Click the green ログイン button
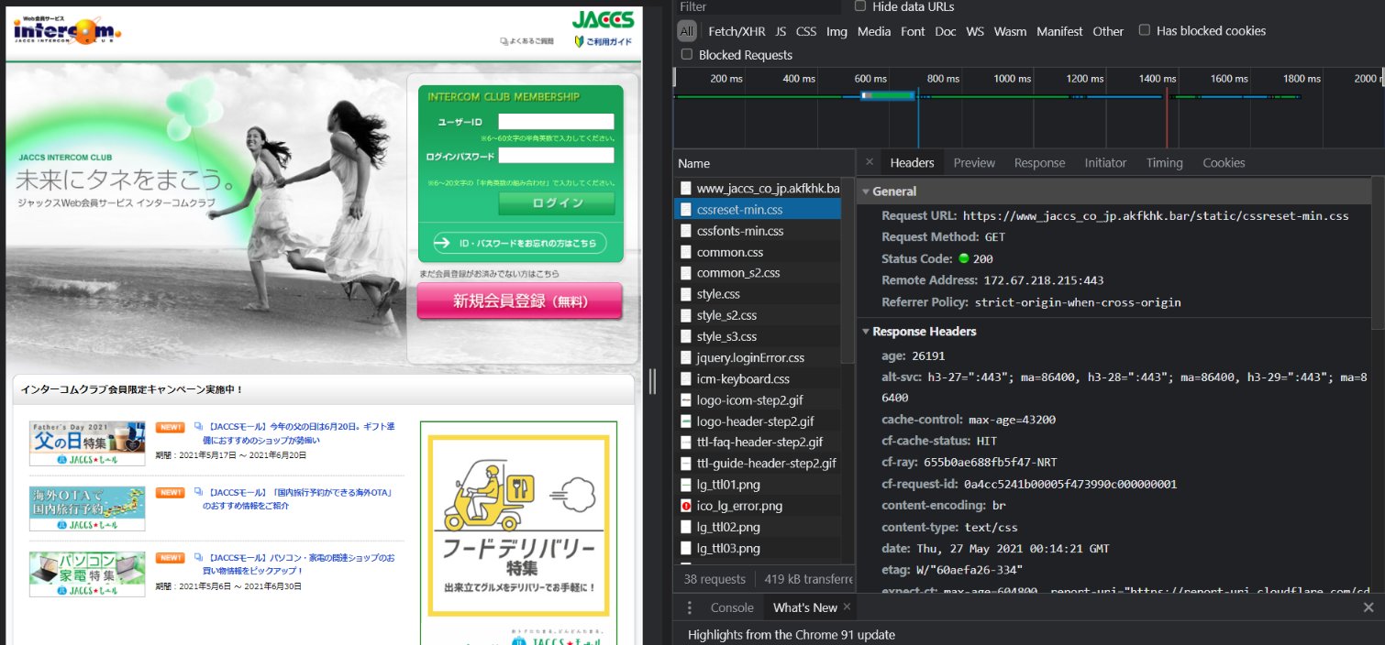This screenshot has height=645, width=1385. tap(557, 203)
